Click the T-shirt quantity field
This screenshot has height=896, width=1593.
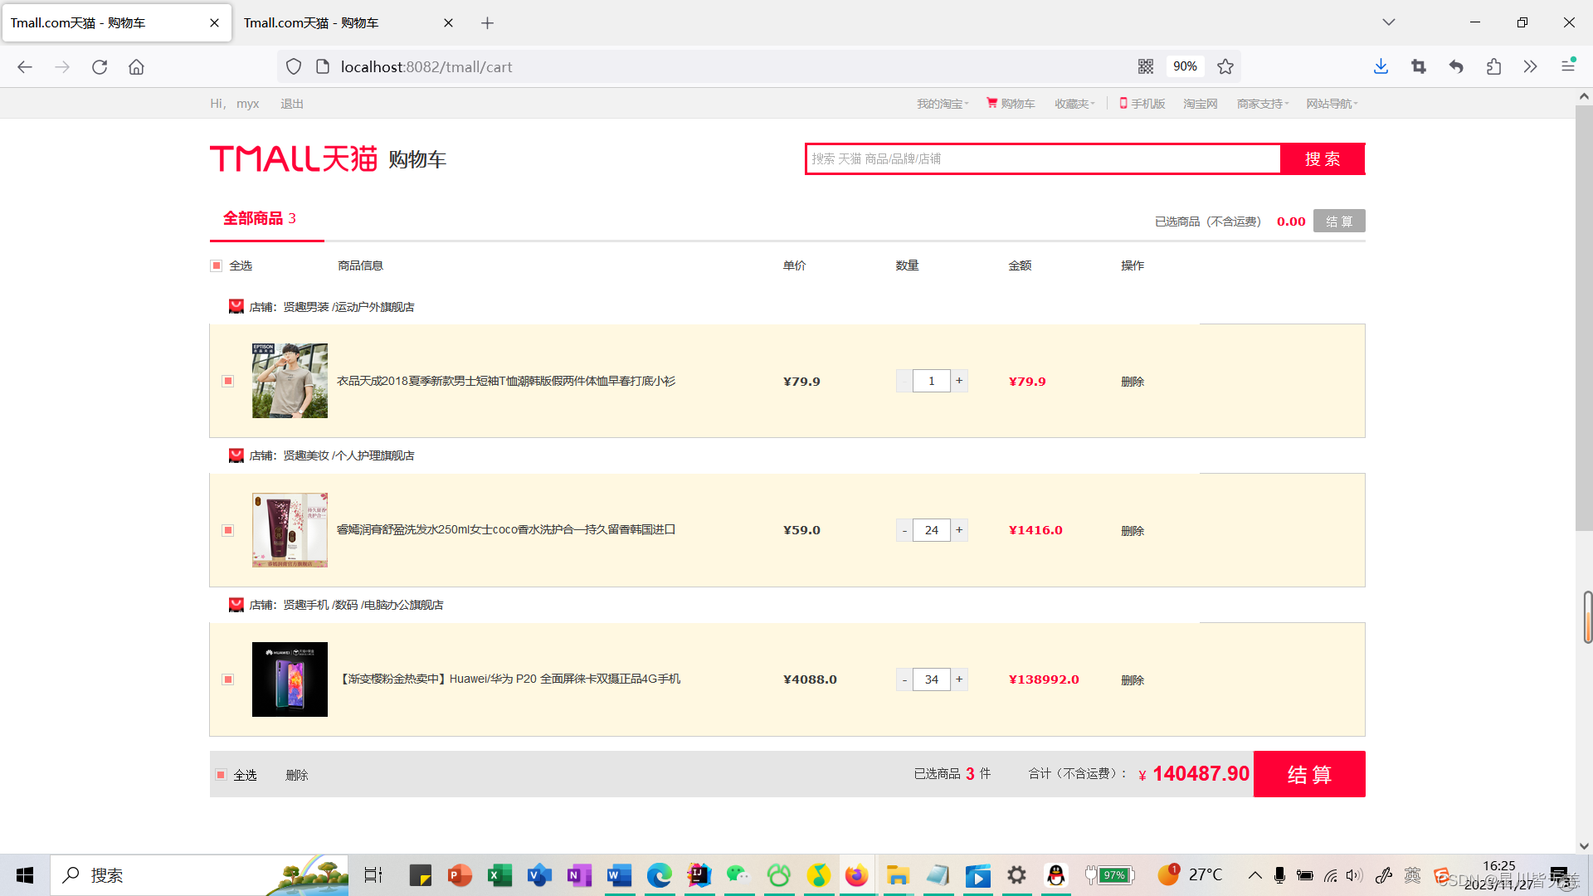(932, 381)
